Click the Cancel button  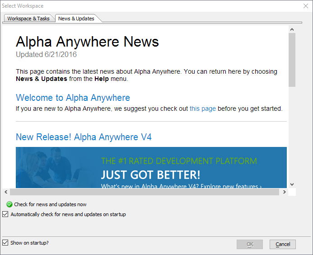coord(282,244)
